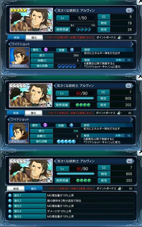The width and height of the screenshot is (142, 227).
Task: Expand the top card's character artwork
Action: point(50,29)
